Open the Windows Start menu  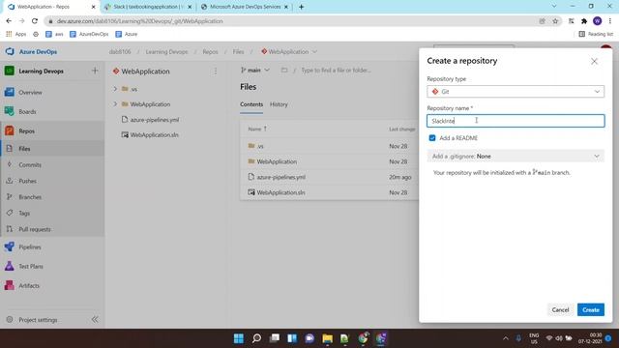(x=239, y=338)
